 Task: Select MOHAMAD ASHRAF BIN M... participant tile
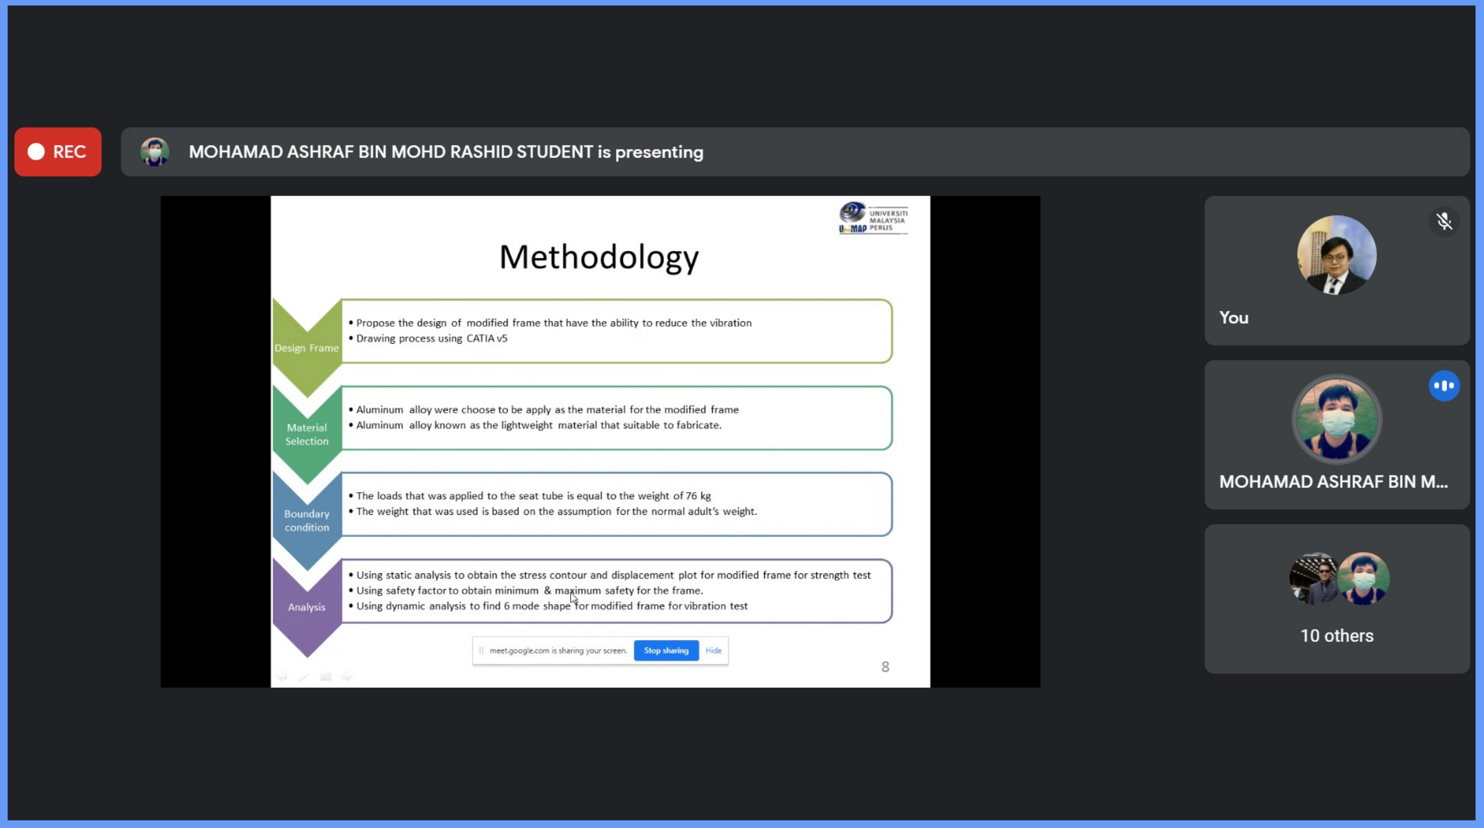1336,435
